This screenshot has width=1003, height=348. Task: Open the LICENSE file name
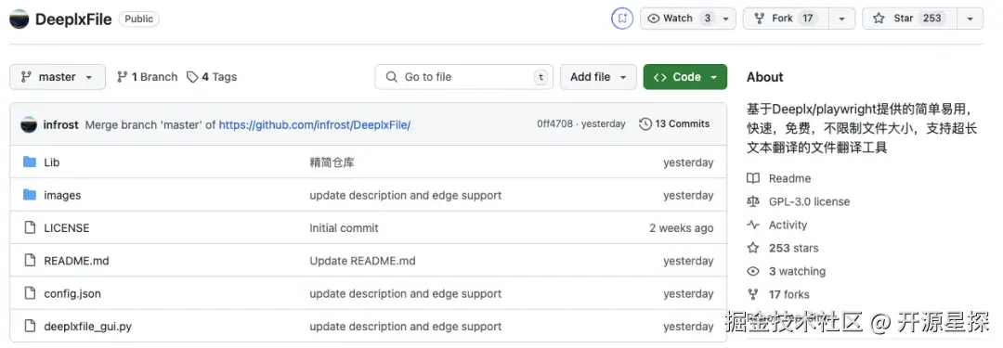click(x=67, y=227)
